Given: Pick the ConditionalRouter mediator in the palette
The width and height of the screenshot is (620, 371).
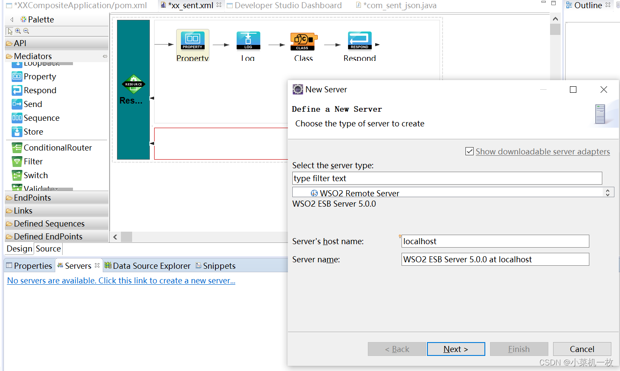Looking at the screenshot, I should click(x=52, y=148).
